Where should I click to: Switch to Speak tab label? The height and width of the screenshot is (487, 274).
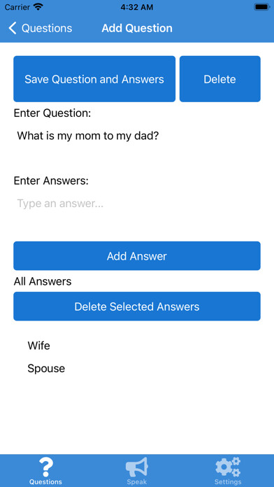click(x=137, y=482)
